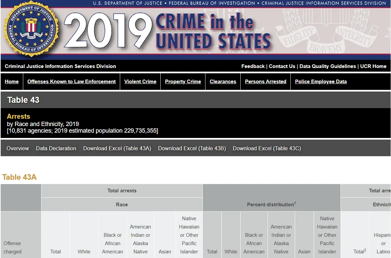Download Excel for Table 43A
Viewport: 391px width, 258px height.
pos(117,149)
